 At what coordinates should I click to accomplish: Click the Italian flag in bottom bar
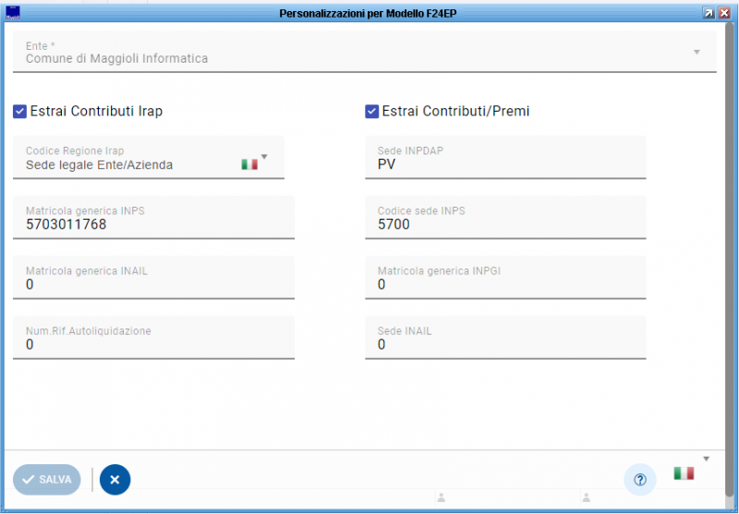[x=684, y=473]
